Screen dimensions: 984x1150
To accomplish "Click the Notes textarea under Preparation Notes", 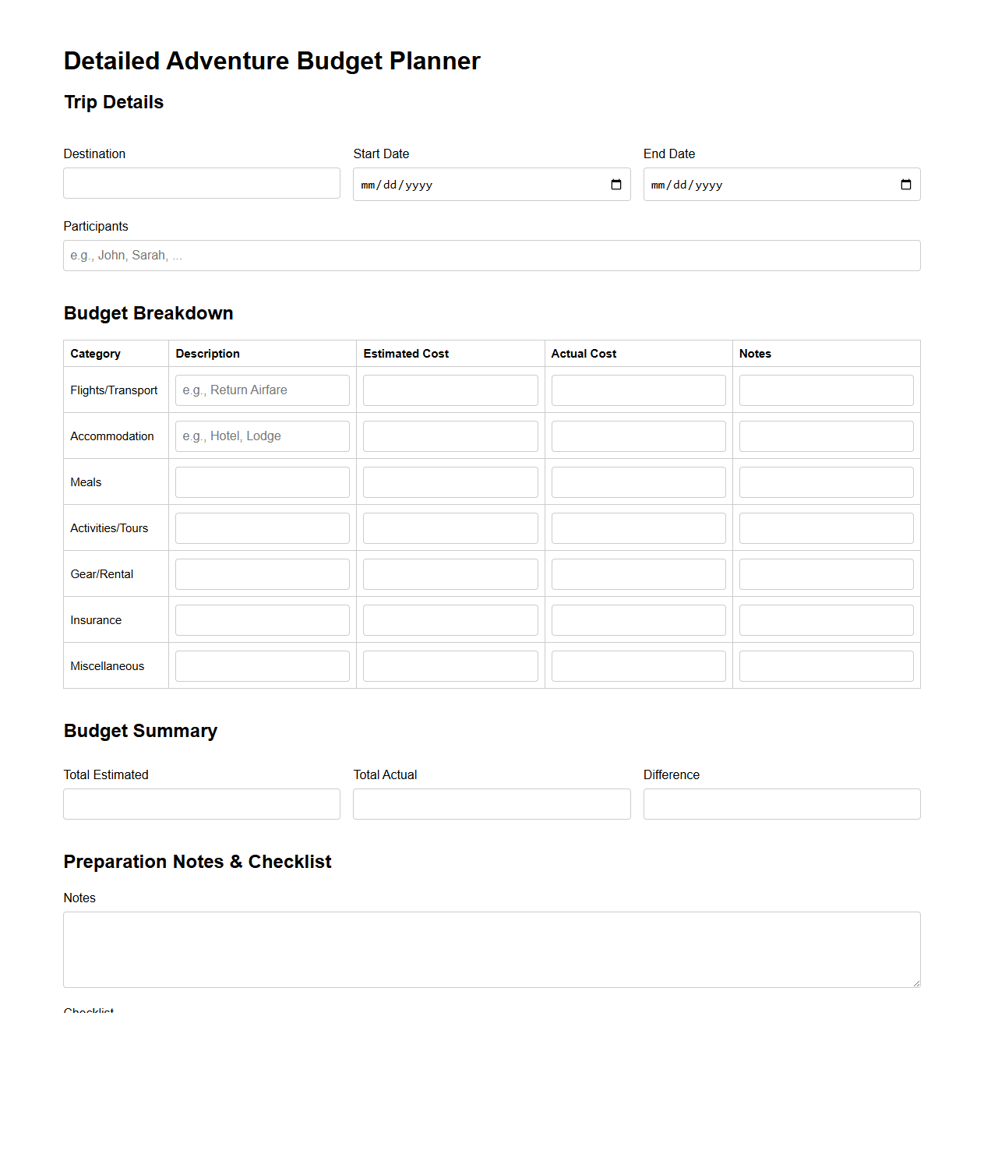I will (x=492, y=949).
